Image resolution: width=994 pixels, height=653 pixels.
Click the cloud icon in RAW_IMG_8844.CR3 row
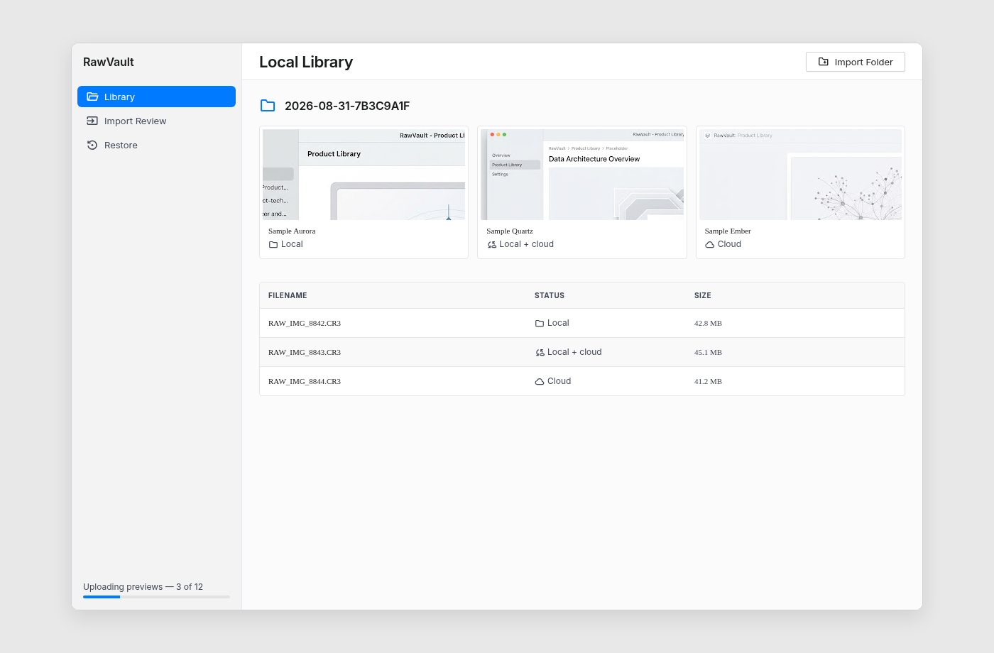tap(540, 381)
